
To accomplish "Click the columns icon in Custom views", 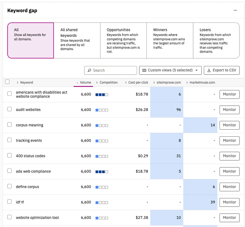I will click(x=144, y=70).
